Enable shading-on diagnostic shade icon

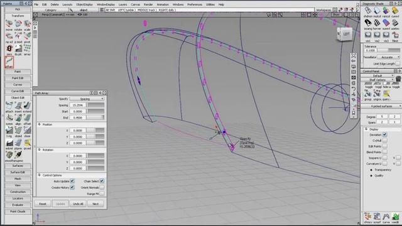[368, 11]
